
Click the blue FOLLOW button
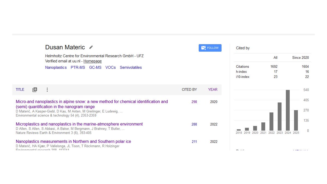(x=210, y=48)
